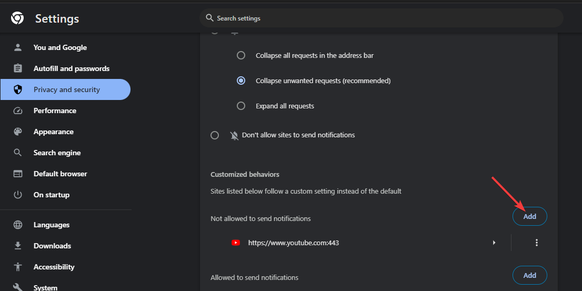This screenshot has height=291, width=582.
Task: Click the Languages globe icon
Action: point(18,225)
